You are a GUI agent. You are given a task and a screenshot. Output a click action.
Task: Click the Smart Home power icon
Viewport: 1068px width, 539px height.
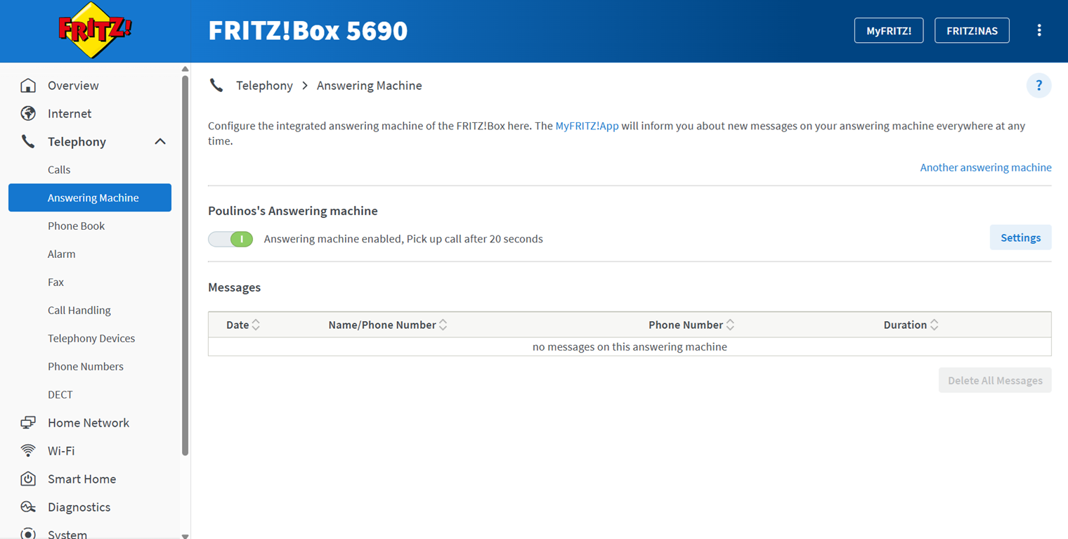coord(28,479)
